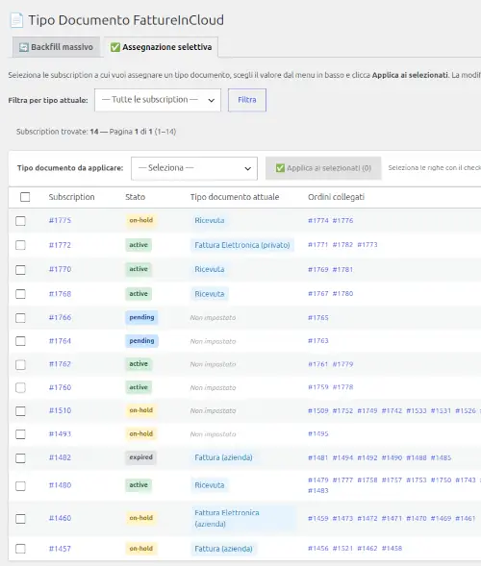
Task: Open subscription link #1482
Action: click(x=60, y=457)
